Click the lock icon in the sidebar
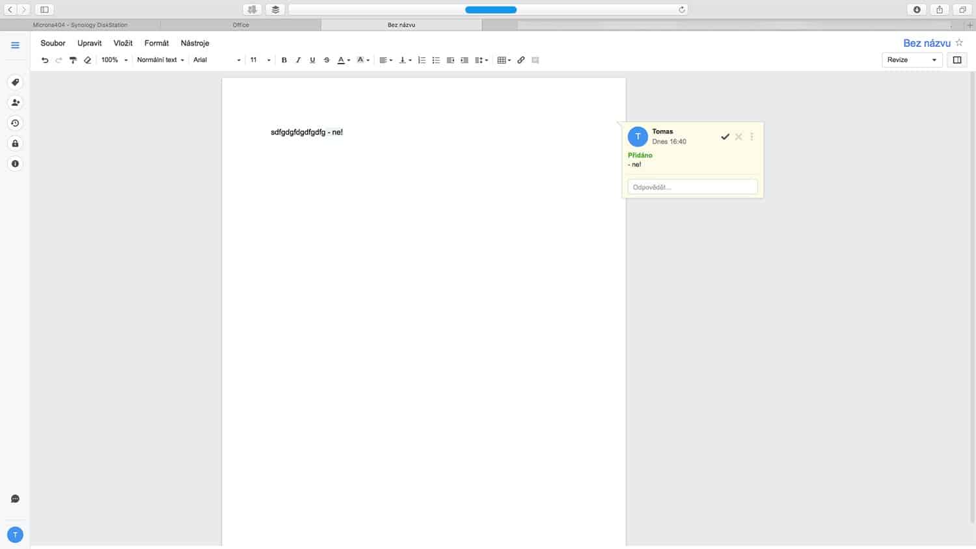This screenshot has width=976, height=549. (15, 143)
